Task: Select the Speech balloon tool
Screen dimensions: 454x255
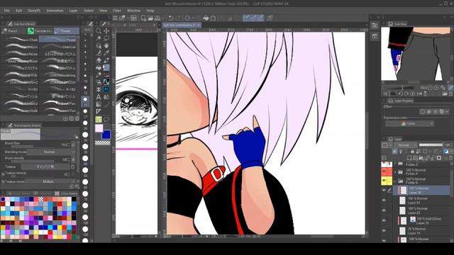Action: (106, 119)
